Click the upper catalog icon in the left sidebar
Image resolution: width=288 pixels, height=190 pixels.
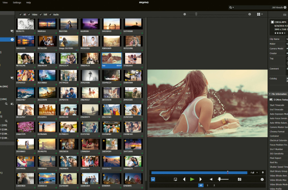(12, 31)
